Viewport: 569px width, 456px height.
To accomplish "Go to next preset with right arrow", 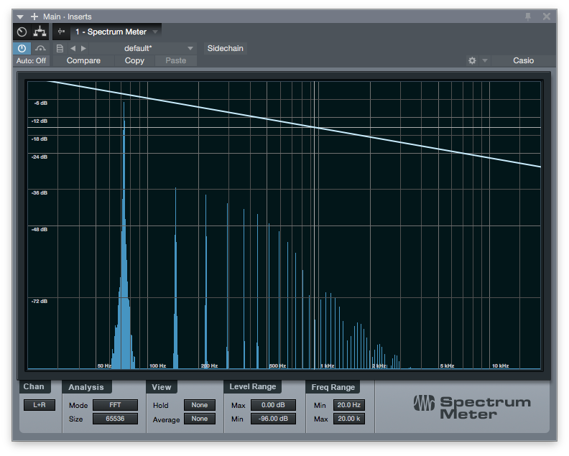I will pyautogui.click(x=83, y=48).
